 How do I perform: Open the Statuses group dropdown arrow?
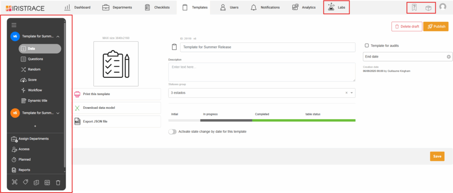(x=352, y=93)
